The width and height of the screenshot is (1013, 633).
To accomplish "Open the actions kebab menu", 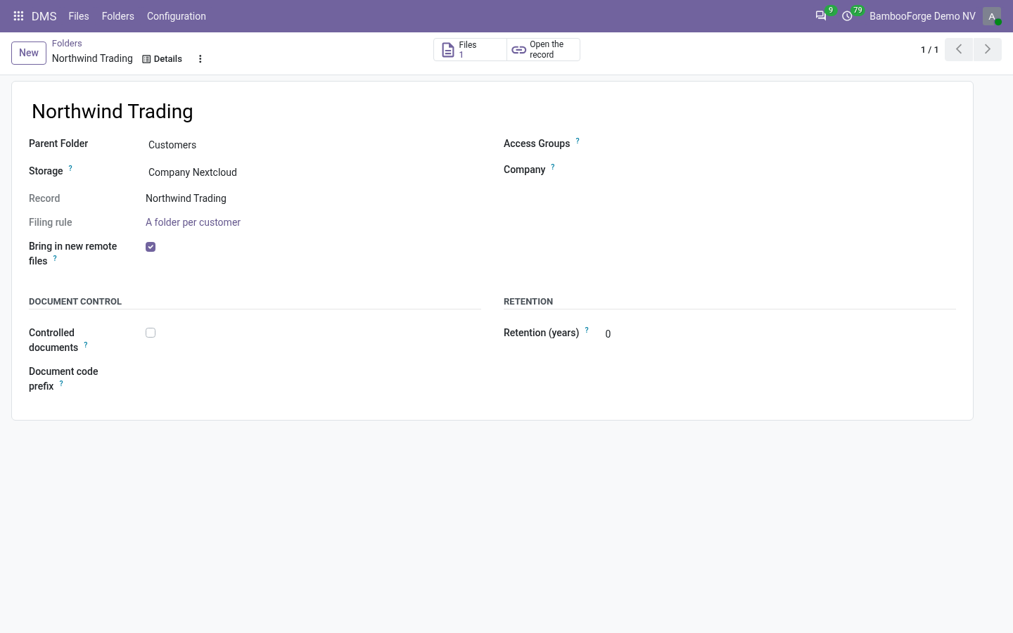I will (200, 59).
